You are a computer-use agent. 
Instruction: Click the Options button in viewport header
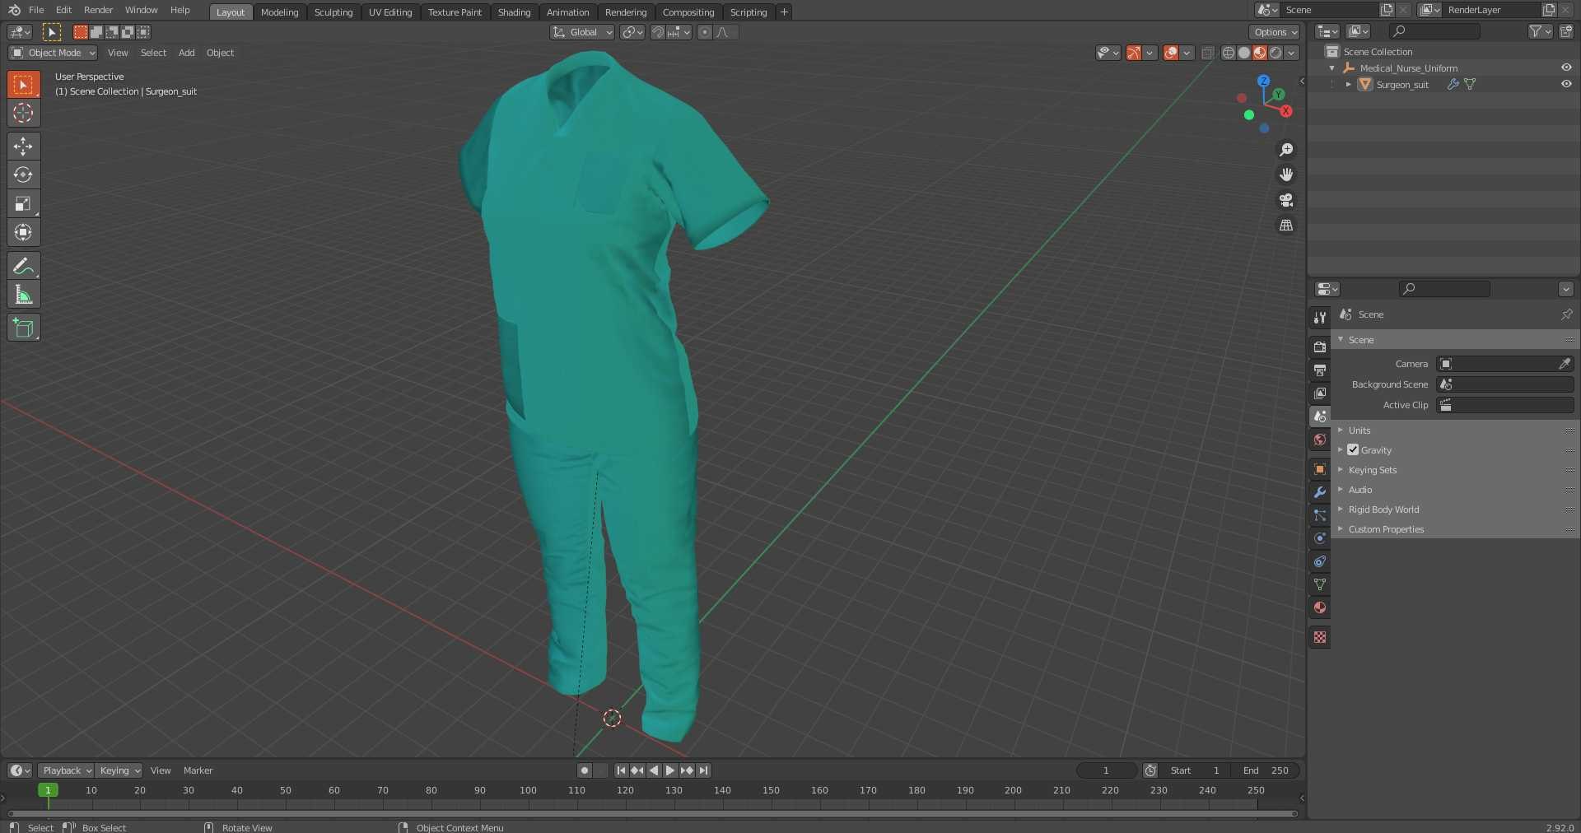click(x=1275, y=32)
